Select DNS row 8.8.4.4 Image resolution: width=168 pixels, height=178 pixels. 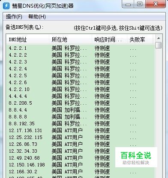pyautogui.click(x=81, y=110)
